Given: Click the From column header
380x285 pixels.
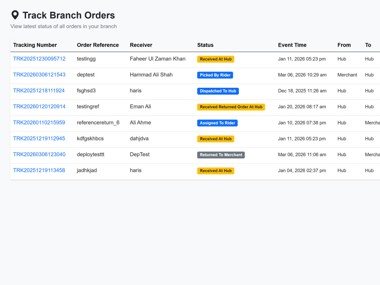Looking at the screenshot, I should point(344,45).
